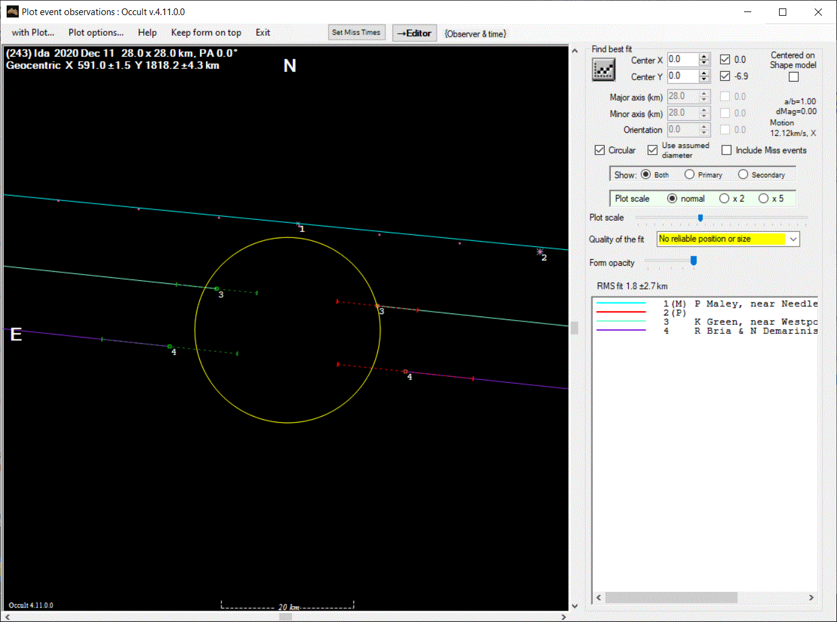The height and width of the screenshot is (622, 837).
Task: Click the plot's vertical scroll up arrow
Action: point(574,51)
